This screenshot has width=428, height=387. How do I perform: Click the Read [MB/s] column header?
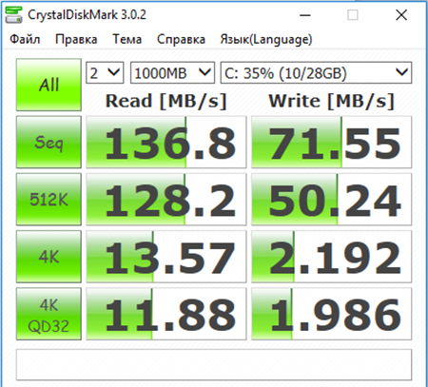click(x=166, y=102)
